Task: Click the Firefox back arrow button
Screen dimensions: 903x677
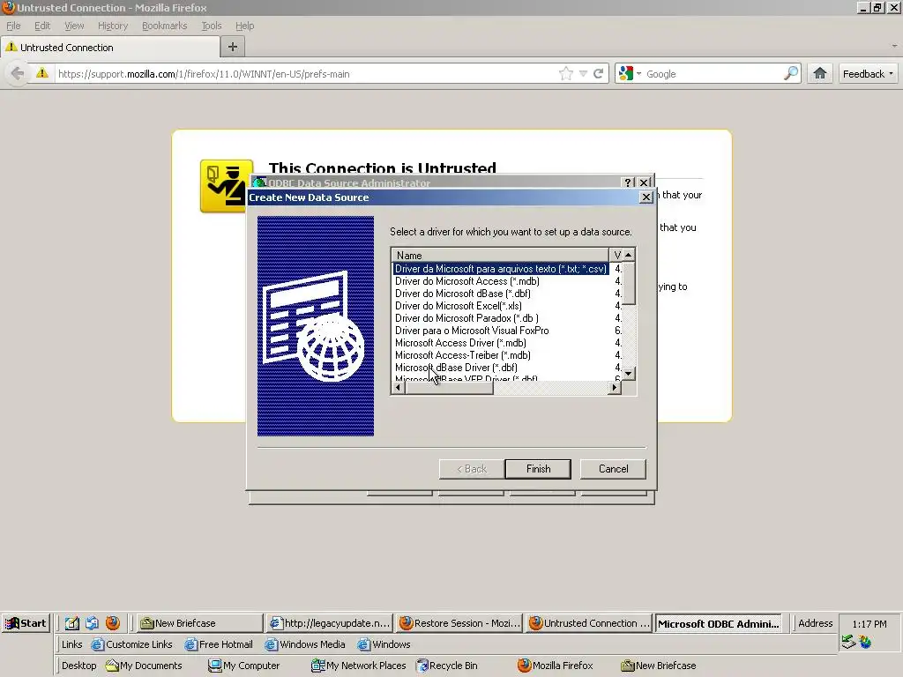Action: (x=18, y=74)
